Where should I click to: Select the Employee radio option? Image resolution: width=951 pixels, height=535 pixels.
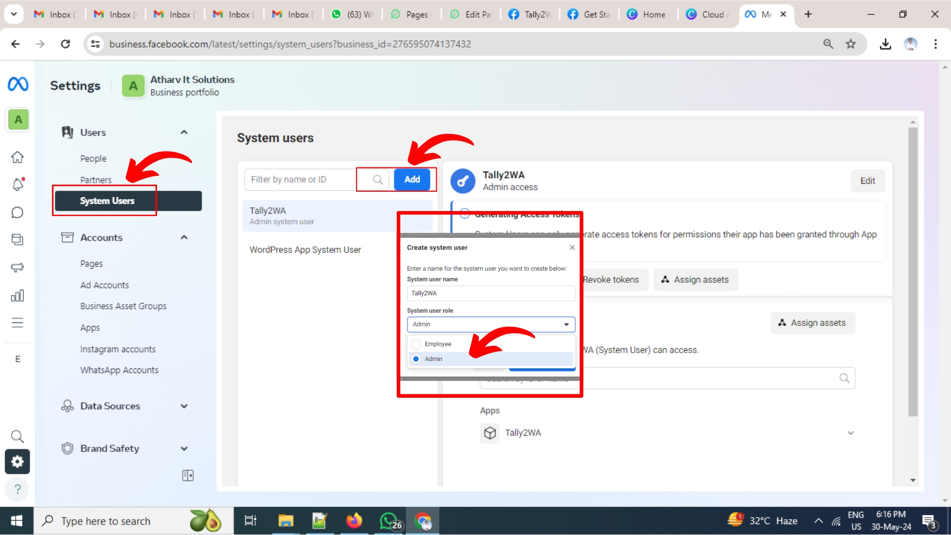416,344
